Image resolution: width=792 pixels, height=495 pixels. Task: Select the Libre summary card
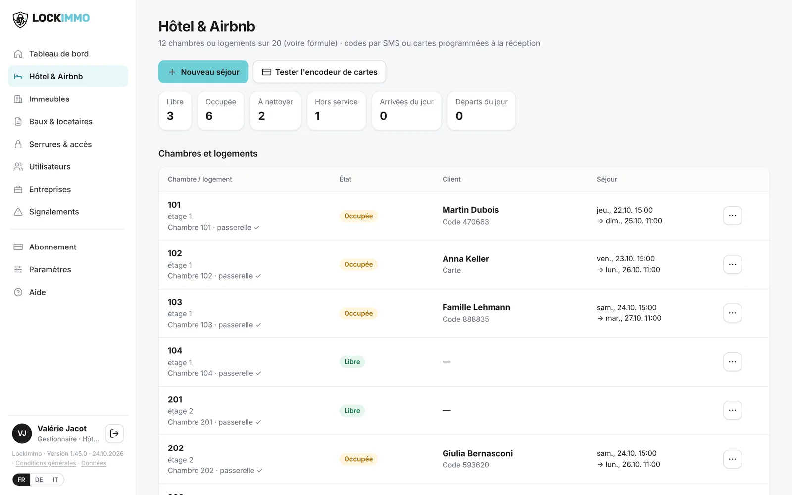[175, 110]
